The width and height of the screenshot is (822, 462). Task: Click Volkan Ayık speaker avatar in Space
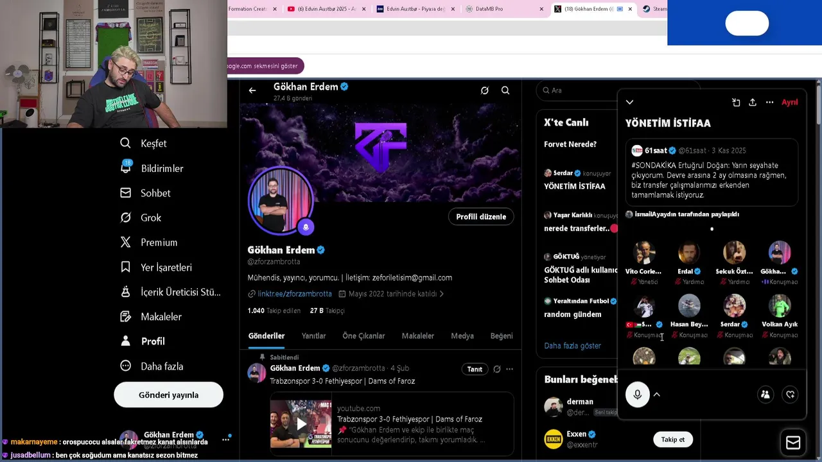(x=780, y=306)
